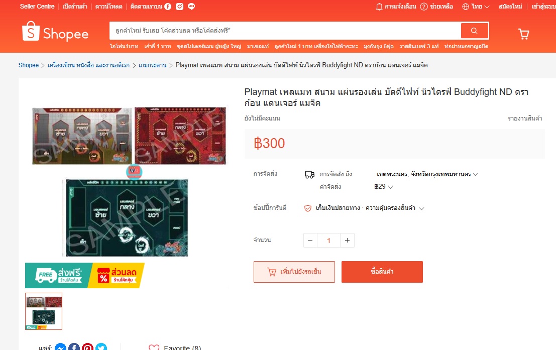Open Shopee's Facebook page icon
The height and width of the screenshot is (350, 556).
coord(168,7)
